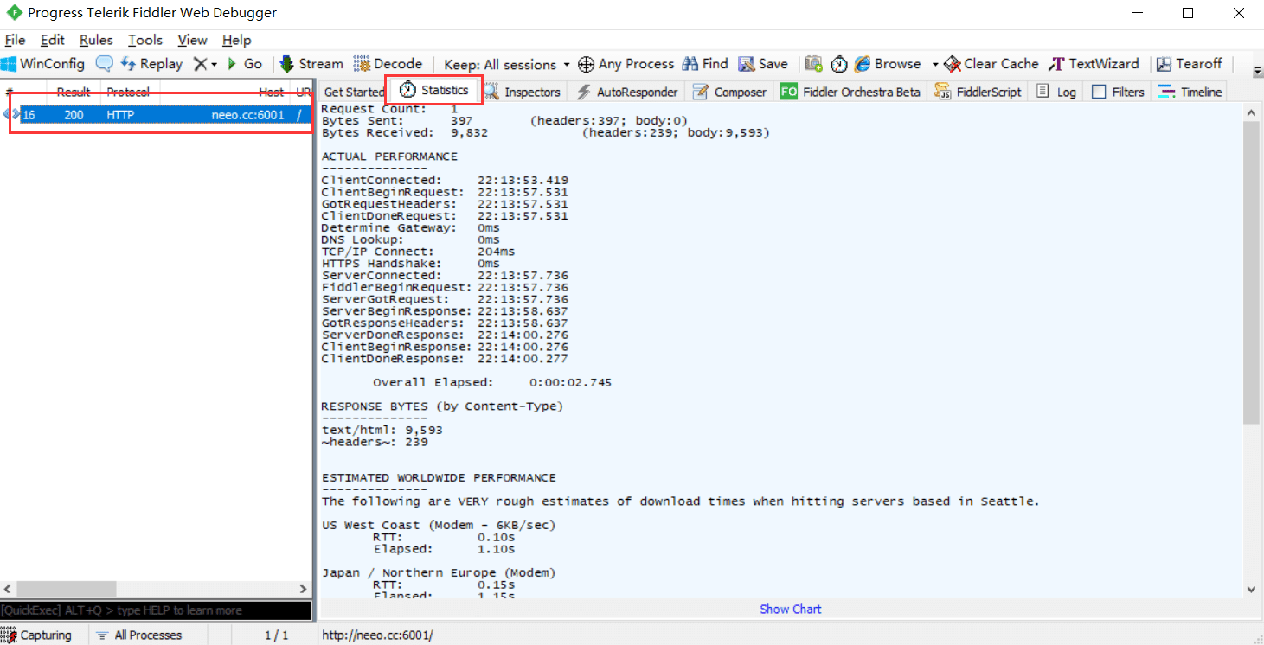Viewport: 1264px width, 645px height.
Task: Tick the Filters tab checkbox
Action: point(1099,92)
